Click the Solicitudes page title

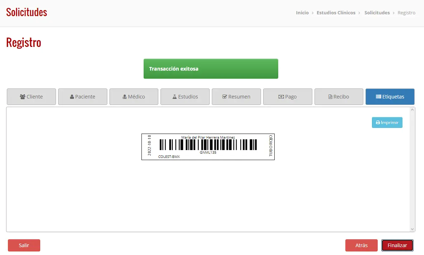27,13
